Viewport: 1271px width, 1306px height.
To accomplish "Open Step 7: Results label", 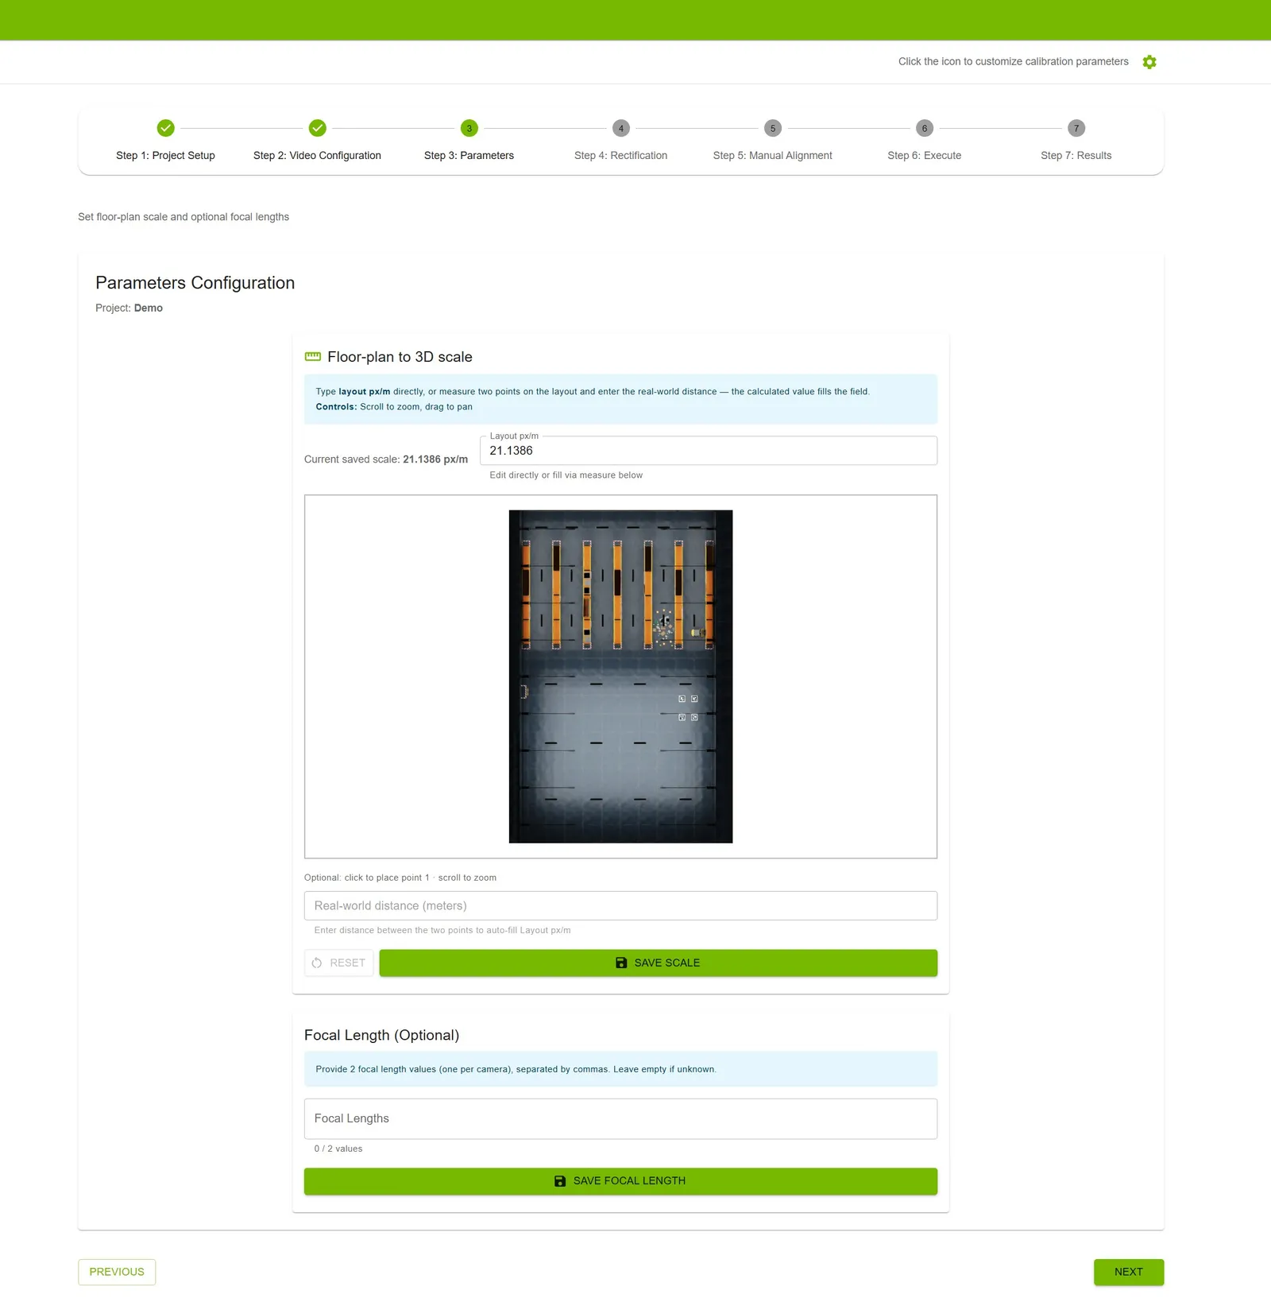I will pyautogui.click(x=1076, y=156).
